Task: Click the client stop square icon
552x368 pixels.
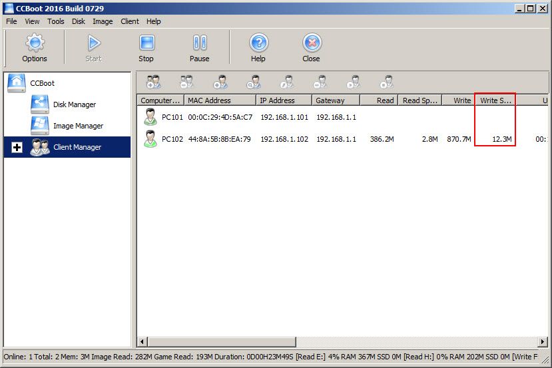Action: click(x=386, y=82)
